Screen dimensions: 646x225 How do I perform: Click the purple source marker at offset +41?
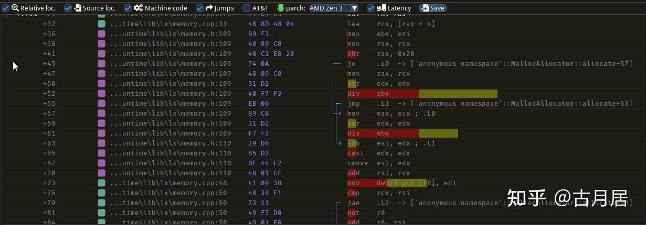[101, 53]
